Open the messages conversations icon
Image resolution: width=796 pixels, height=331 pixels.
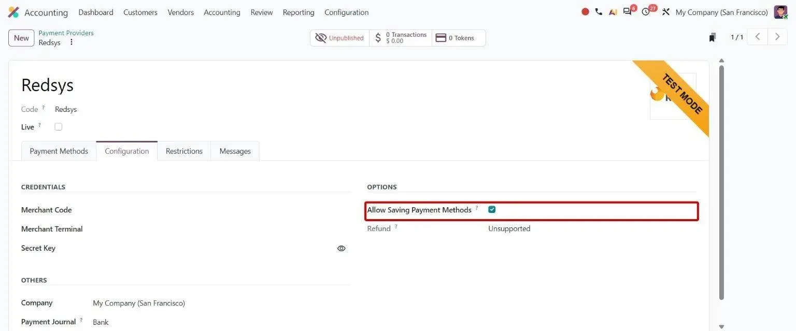pyautogui.click(x=628, y=12)
